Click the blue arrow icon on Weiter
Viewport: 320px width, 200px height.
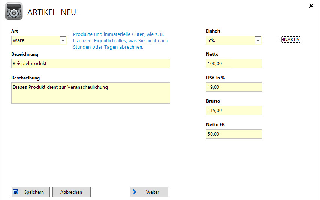(x=135, y=192)
